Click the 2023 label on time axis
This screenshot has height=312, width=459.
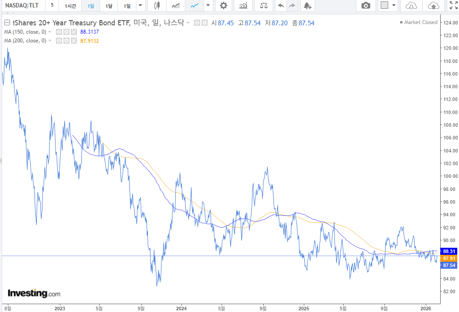pyautogui.click(x=60, y=309)
